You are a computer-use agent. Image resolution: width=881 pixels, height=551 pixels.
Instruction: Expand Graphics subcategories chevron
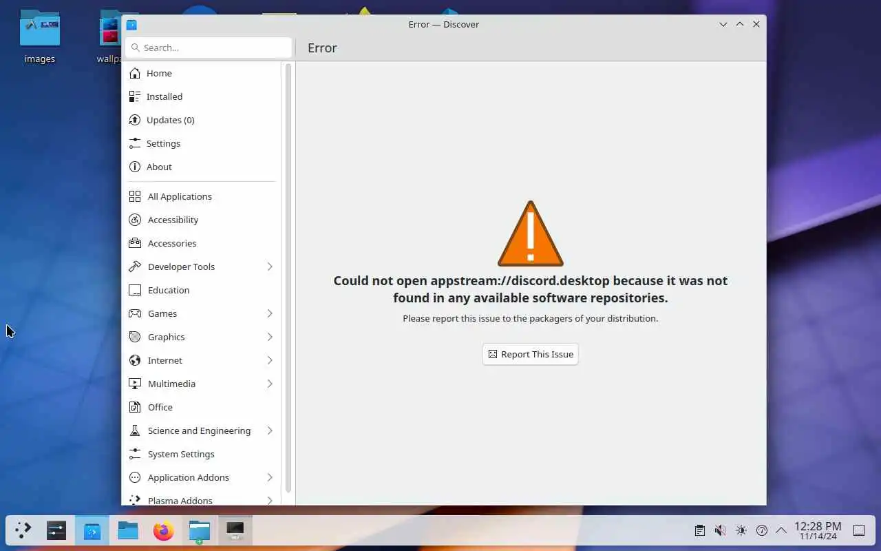[270, 337]
